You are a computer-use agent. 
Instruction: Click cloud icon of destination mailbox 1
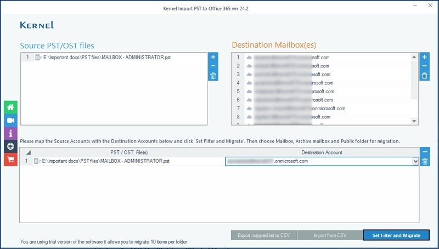point(249,58)
